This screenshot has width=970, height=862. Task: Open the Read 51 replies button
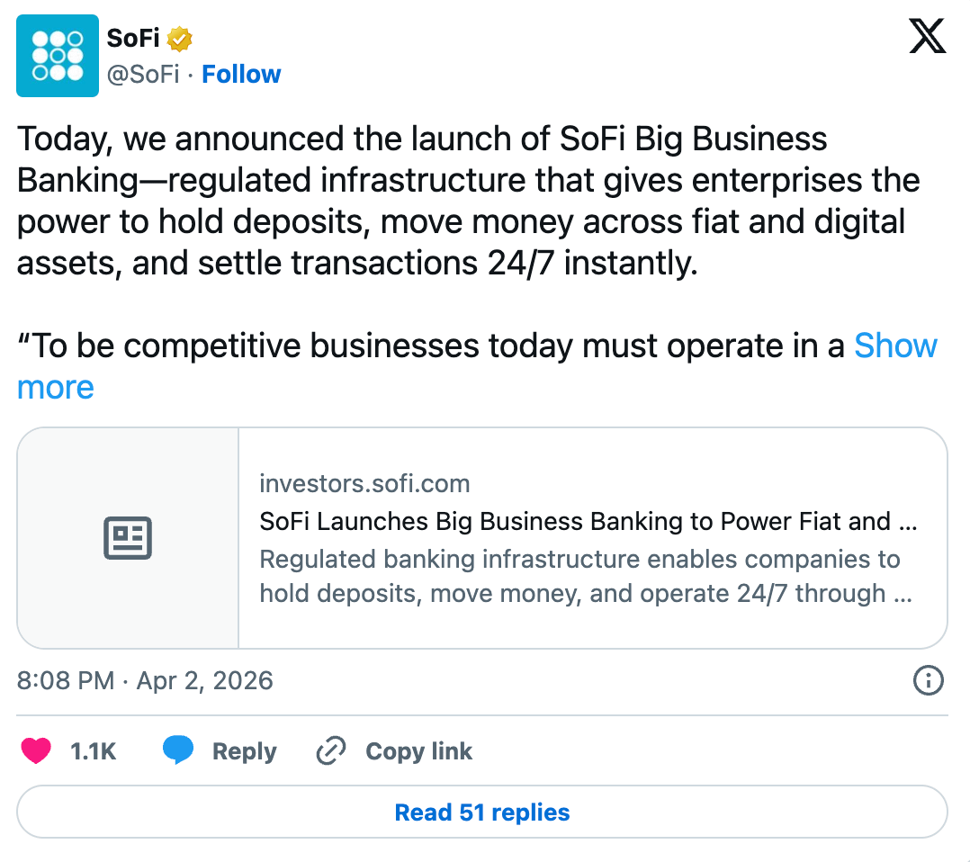(x=482, y=813)
